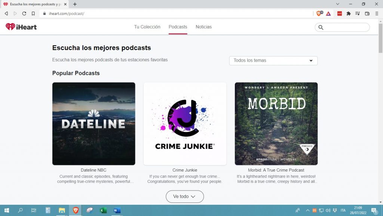This screenshot has width=383, height=216.
Task: Open the Extensions puzzle piece menu
Action: (349, 13)
